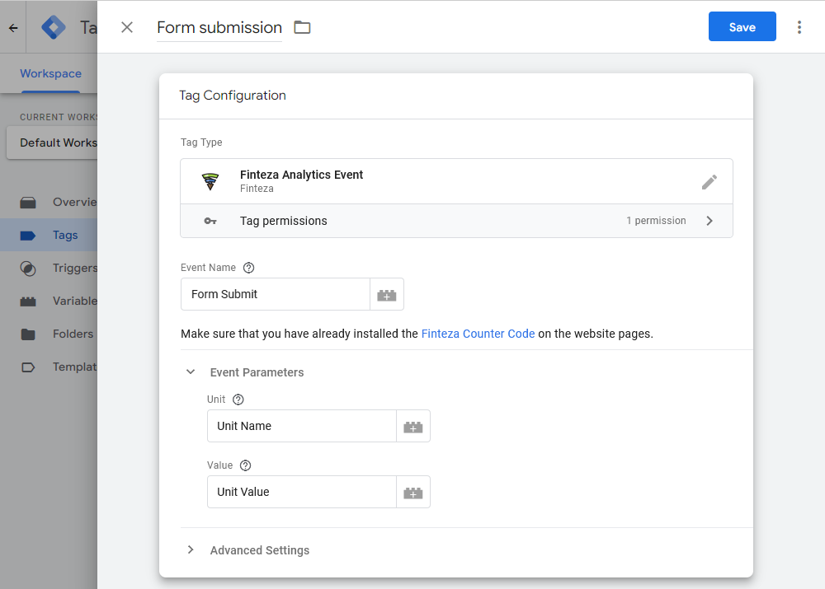825x589 pixels.
Task: Collapse the Event Parameters section
Action: (191, 372)
